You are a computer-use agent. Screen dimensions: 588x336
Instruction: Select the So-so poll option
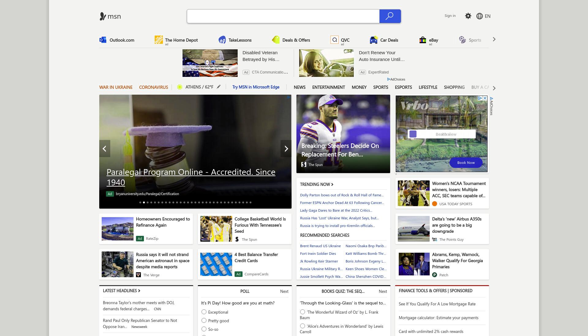[x=204, y=329]
